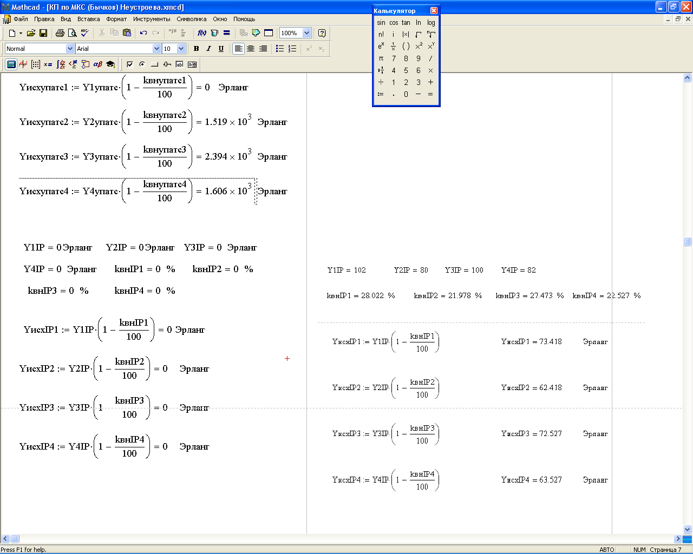
Task: Apply underline formatting
Action: click(221, 49)
